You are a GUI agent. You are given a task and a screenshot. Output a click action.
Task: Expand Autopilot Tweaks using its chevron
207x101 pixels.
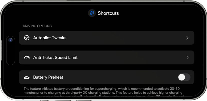(187, 38)
